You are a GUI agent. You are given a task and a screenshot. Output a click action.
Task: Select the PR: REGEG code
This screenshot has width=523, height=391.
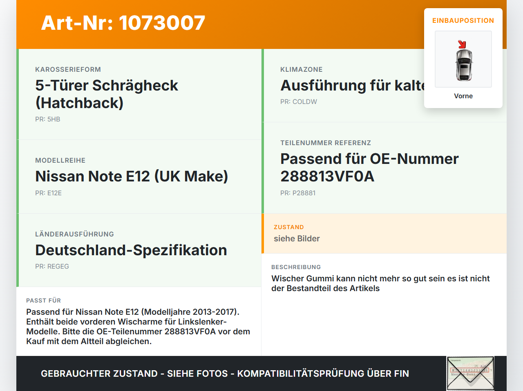click(x=52, y=266)
